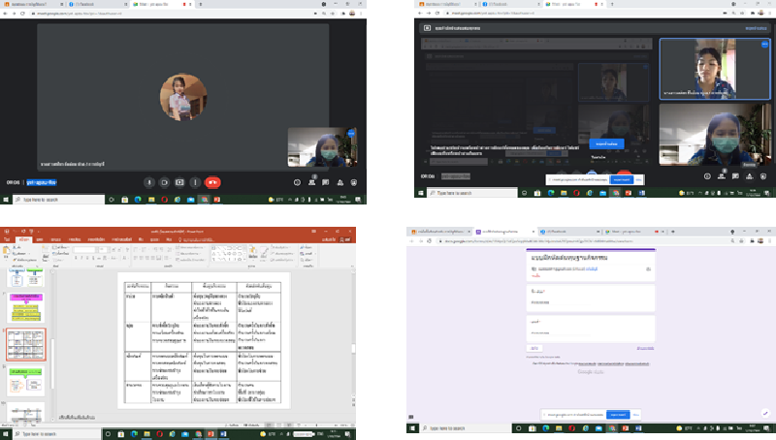Open Activities icon in top-left Meet call
The width and height of the screenshot is (776, 440).
(341, 181)
